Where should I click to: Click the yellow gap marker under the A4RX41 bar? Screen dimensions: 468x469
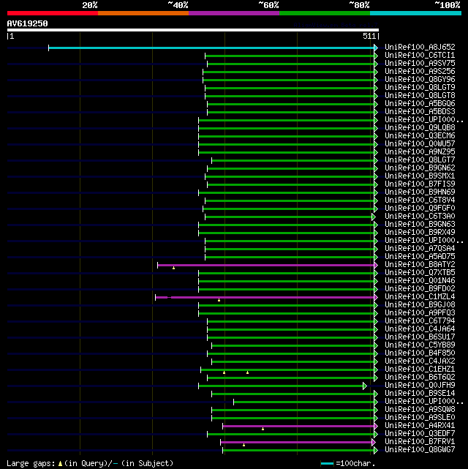[x=263, y=429]
